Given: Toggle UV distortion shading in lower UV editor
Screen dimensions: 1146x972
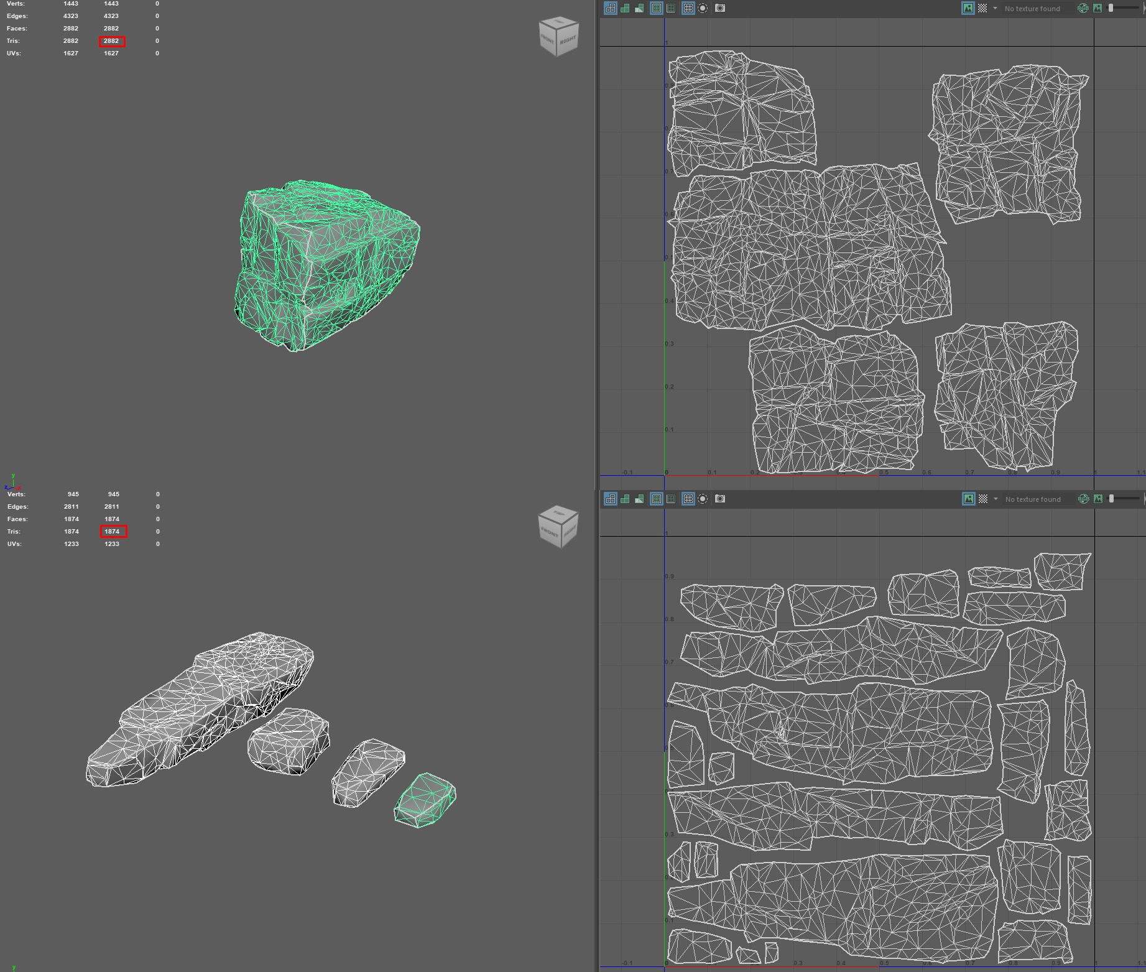Looking at the screenshot, I should 639,499.
